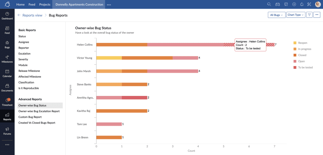Open Timesheet from the sidebar

7,102
